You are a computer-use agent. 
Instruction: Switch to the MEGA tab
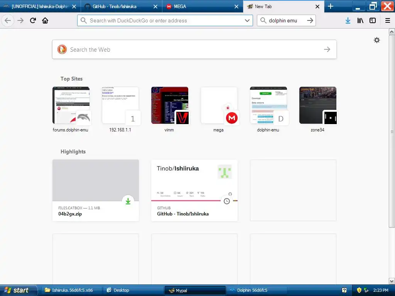pos(202,7)
